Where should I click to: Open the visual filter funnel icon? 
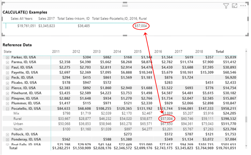click(226, 6)
